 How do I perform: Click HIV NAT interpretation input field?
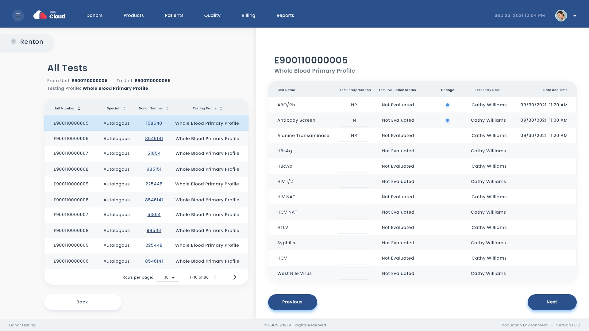(354, 197)
